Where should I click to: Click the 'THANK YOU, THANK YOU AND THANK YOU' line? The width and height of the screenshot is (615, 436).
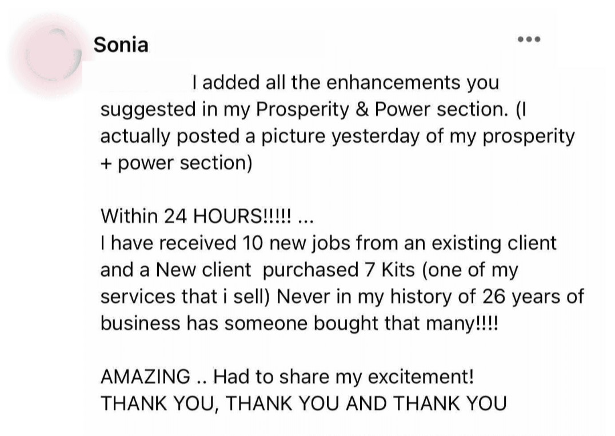point(303,403)
